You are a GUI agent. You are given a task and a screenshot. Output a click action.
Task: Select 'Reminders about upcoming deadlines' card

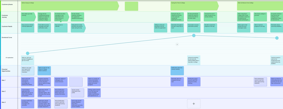click(277, 28)
